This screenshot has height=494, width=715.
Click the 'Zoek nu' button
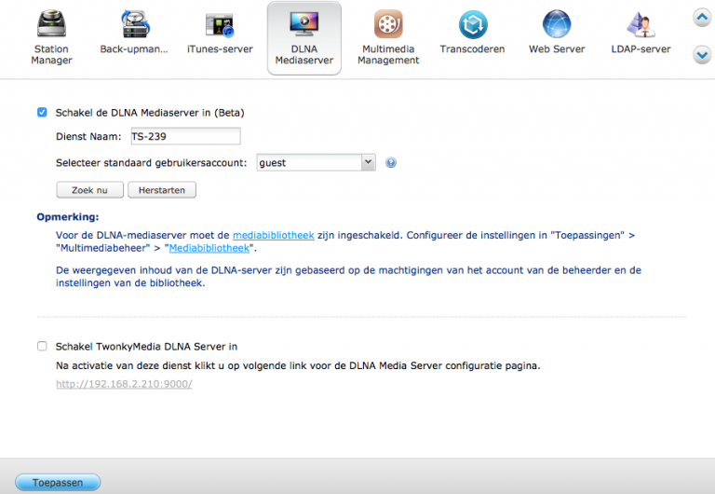[x=90, y=190]
